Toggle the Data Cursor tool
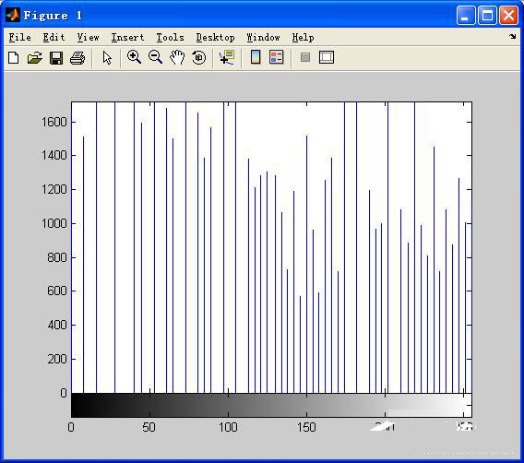524x463 pixels. tap(227, 57)
